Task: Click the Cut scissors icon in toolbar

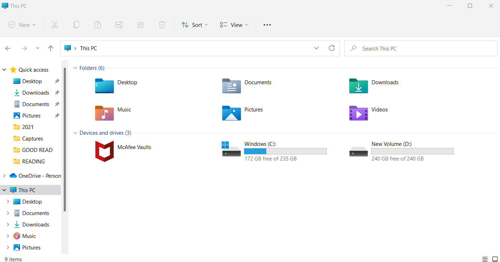Action: tap(54, 25)
